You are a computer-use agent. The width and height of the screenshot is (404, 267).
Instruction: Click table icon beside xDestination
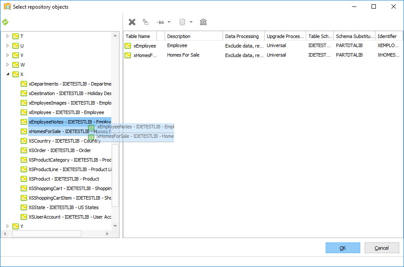pos(24,93)
